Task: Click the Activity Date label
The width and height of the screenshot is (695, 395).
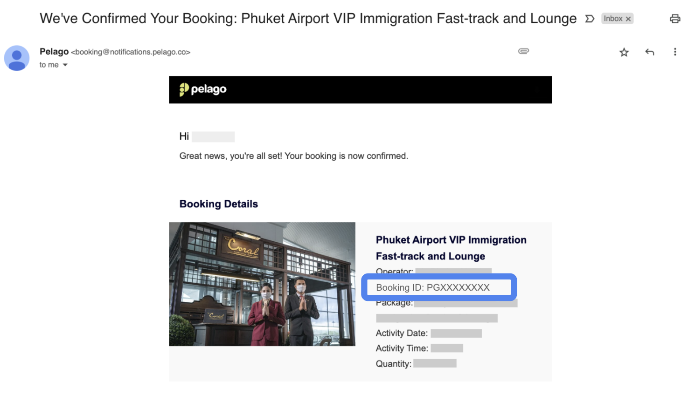Action: [x=402, y=333]
